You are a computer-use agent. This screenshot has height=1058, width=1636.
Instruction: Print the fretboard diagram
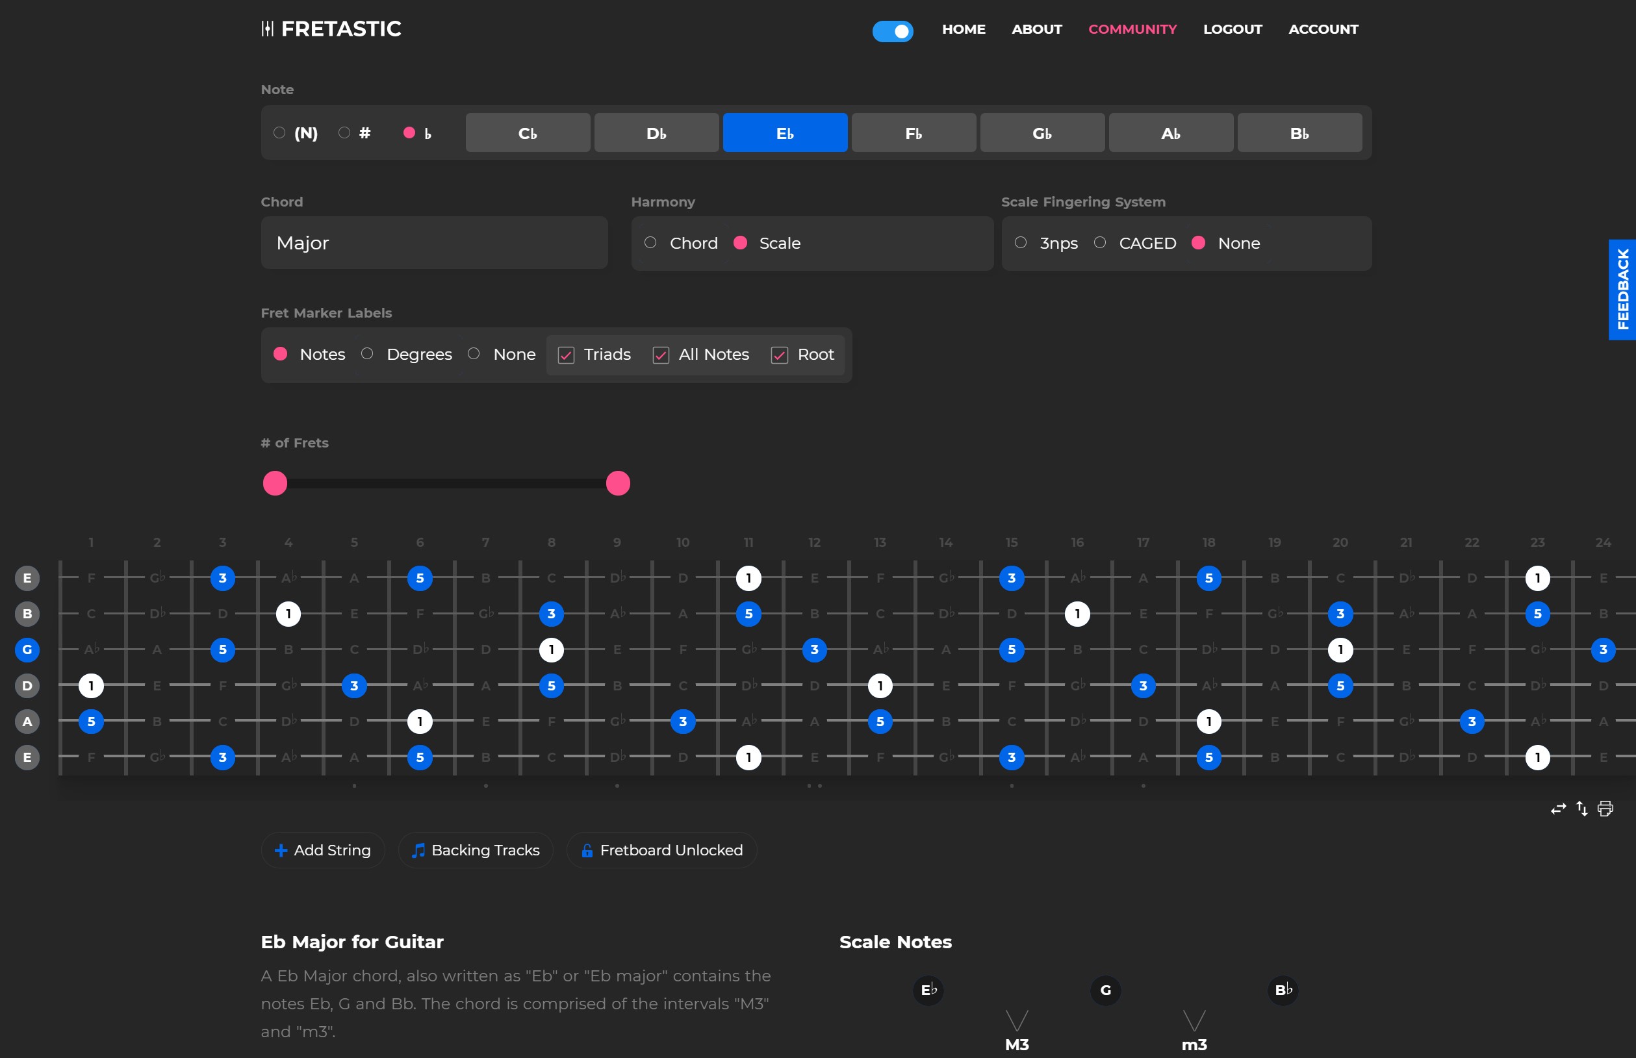[1605, 809]
